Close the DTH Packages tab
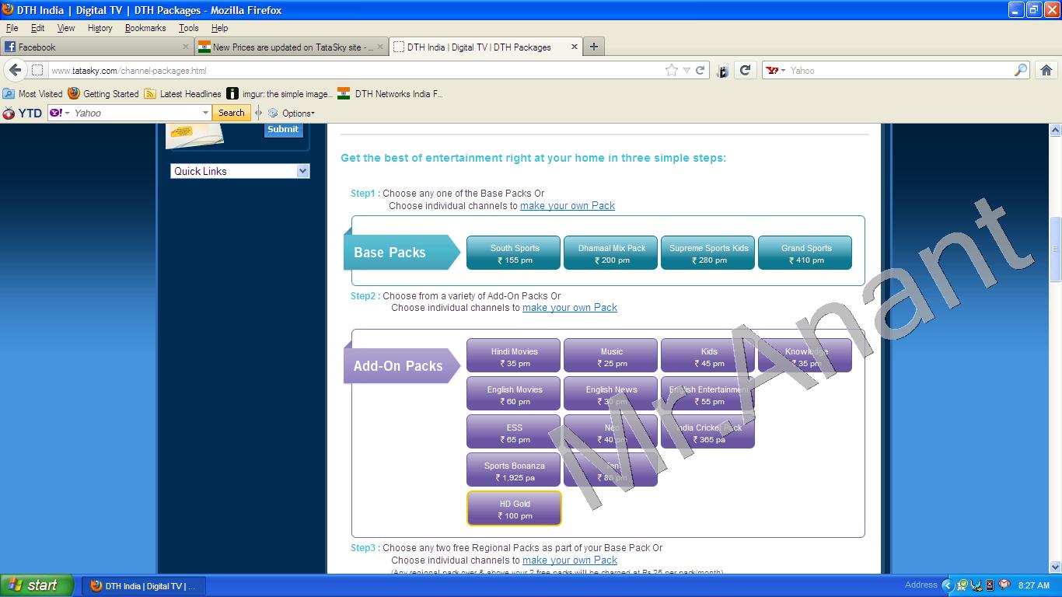 tap(575, 47)
